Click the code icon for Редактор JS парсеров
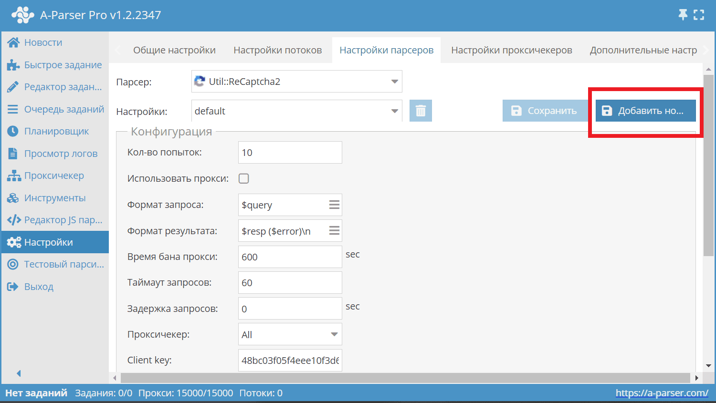The height and width of the screenshot is (403, 716). pos(14,220)
